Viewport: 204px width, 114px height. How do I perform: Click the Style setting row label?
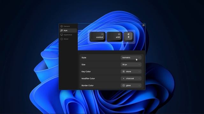pos(84,58)
